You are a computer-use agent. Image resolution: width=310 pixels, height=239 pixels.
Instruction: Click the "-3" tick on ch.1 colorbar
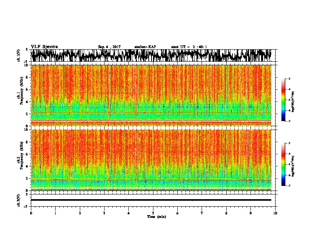(x=289, y=79)
